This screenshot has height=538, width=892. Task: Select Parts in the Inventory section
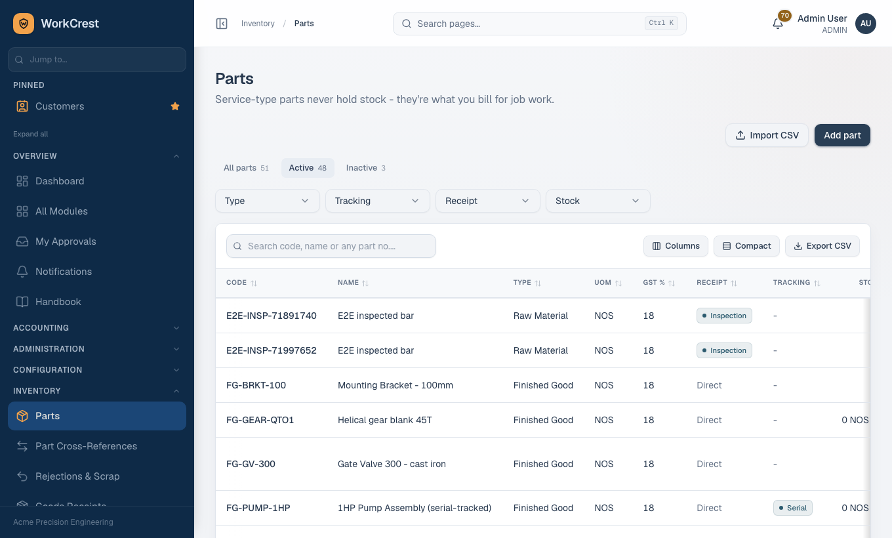click(97, 416)
